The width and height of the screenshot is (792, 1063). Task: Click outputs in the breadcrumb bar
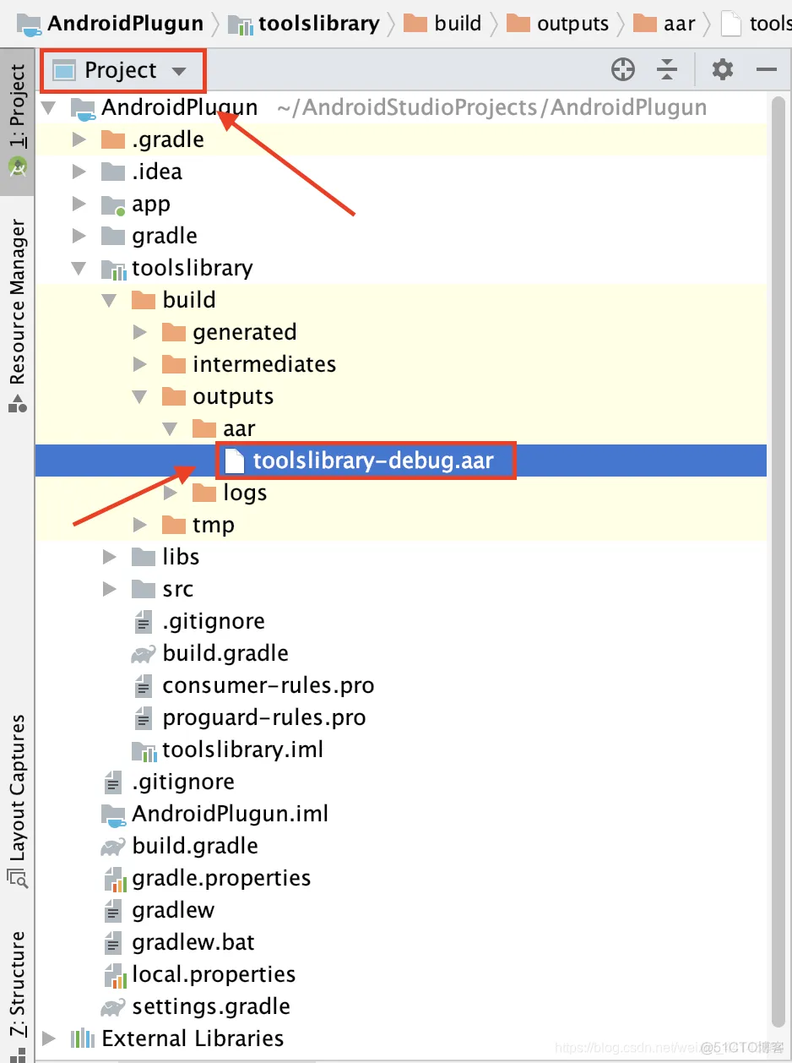[557, 23]
